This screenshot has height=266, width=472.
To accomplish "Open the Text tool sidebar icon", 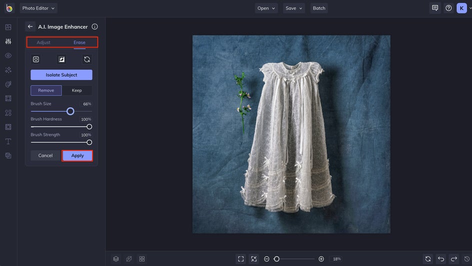I will pyautogui.click(x=8, y=141).
